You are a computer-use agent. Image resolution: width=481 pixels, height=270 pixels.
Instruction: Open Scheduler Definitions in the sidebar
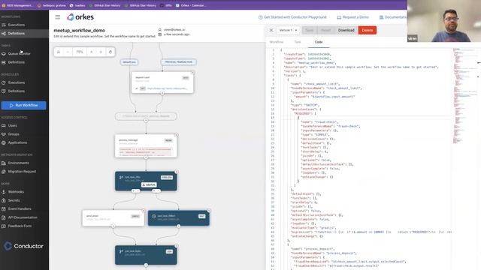point(17,91)
